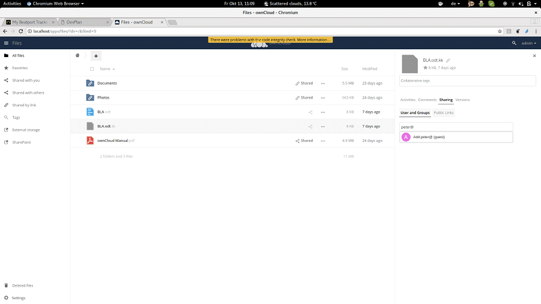The image size is (541, 304).
Task: Switch to the Sharing tab
Action: pos(446,100)
